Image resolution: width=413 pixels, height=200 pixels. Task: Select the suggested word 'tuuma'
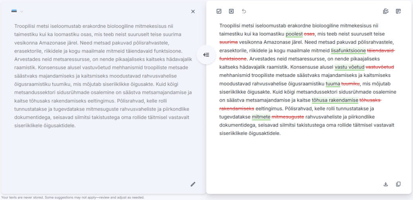[333, 84]
